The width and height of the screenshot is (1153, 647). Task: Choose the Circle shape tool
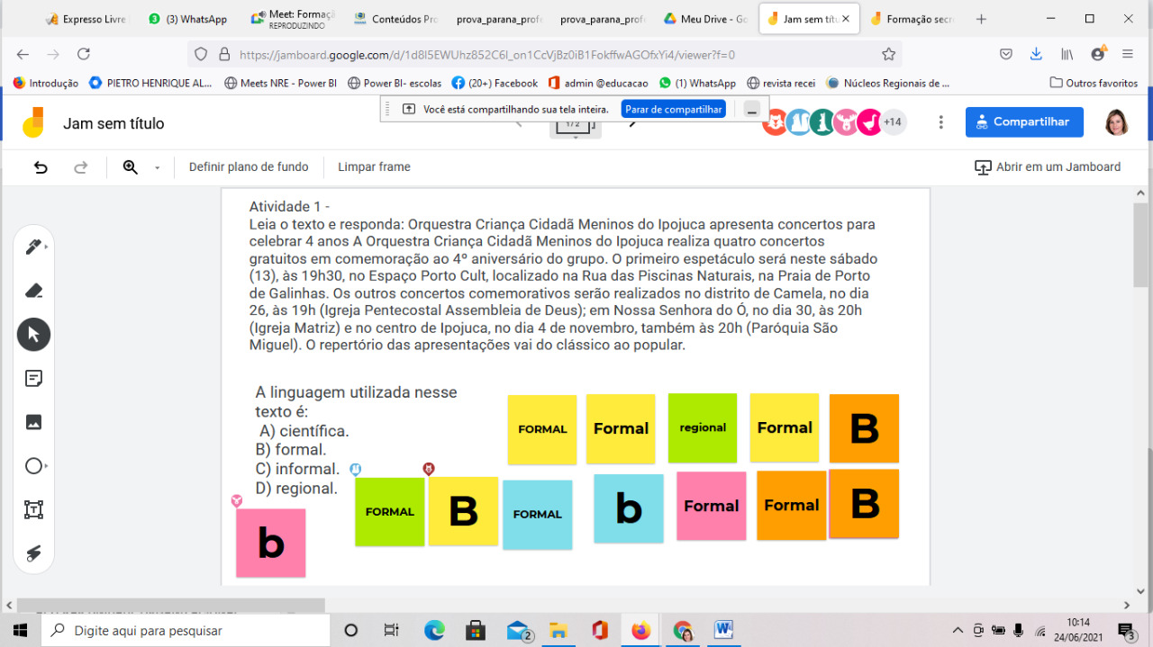34,466
